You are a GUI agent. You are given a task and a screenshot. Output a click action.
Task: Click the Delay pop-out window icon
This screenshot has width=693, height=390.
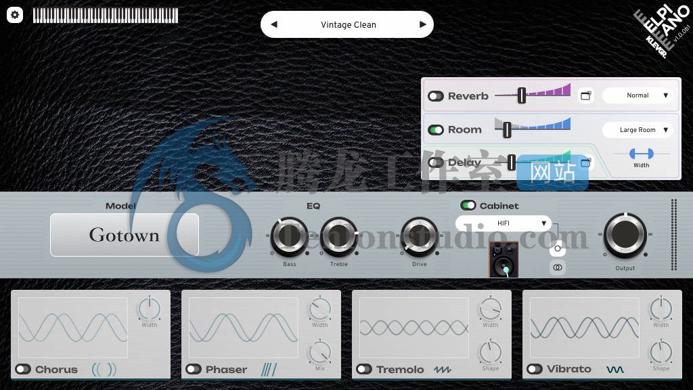tap(585, 162)
